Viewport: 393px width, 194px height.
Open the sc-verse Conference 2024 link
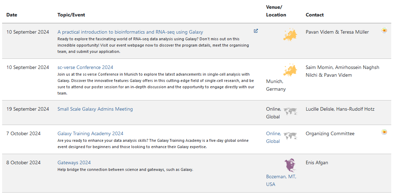coord(85,67)
